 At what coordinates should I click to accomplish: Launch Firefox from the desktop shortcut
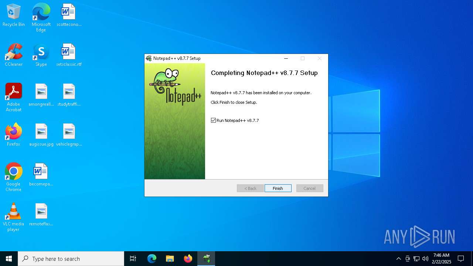tap(14, 135)
